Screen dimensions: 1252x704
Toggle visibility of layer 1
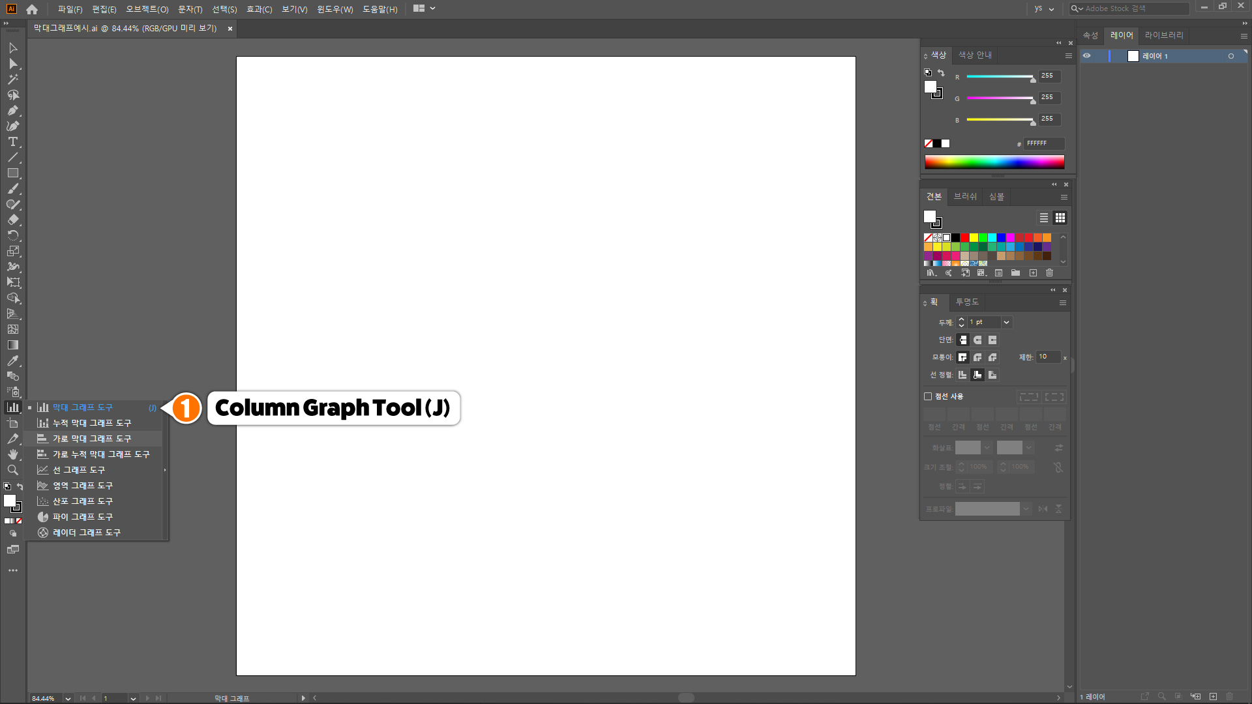1086,56
